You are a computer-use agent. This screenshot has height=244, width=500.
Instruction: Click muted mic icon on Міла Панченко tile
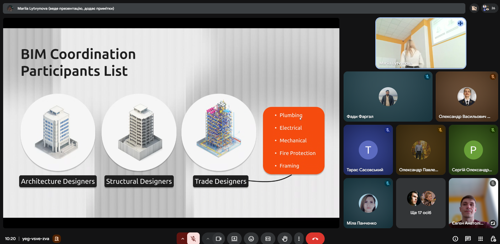click(x=388, y=183)
